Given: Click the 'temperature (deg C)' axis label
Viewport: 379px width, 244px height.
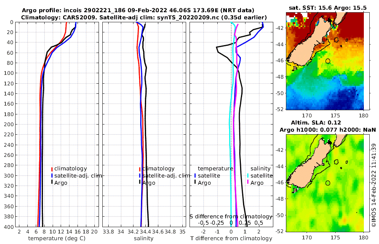Looking at the screenshot, I should (x=57, y=239).
